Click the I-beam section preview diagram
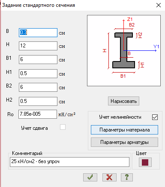This screenshot has height=187, width=165. [x=124, y=50]
